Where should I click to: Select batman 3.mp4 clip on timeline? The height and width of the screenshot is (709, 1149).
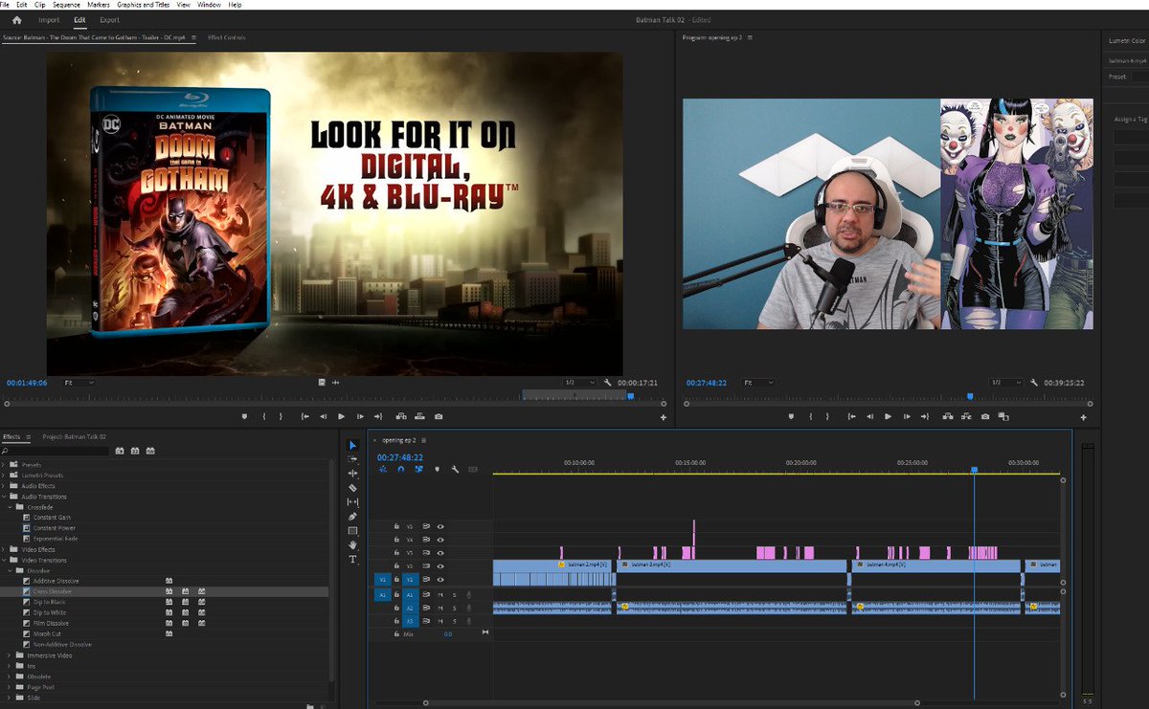point(732,565)
